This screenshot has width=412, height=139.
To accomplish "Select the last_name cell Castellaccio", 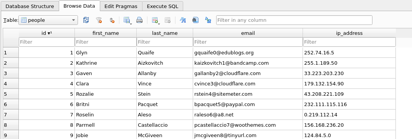I will 165,125.
